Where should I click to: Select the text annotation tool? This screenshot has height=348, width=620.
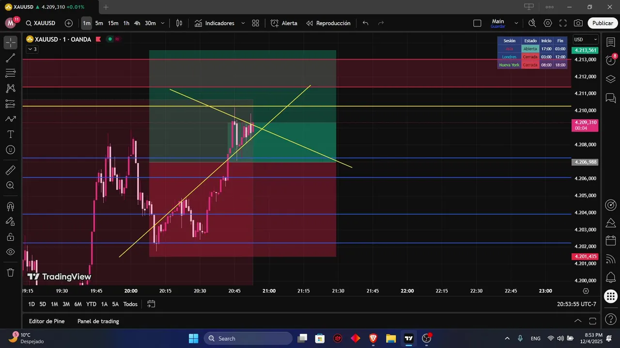tap(11, 134)
